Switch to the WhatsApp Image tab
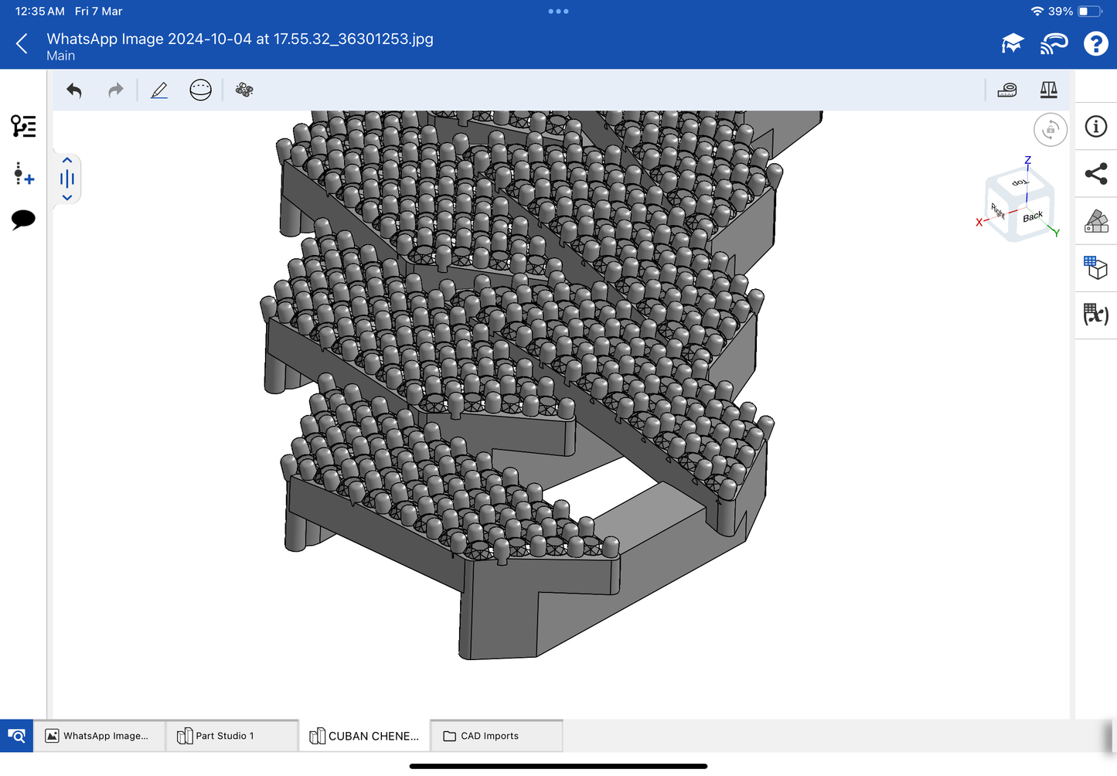The width and height of the screenshot is (1117, 776). click(x=99, y=736)
